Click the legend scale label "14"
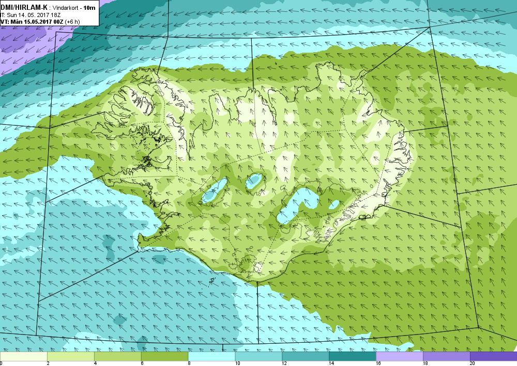Screen dimensions: 517x366 pos(331,363)
